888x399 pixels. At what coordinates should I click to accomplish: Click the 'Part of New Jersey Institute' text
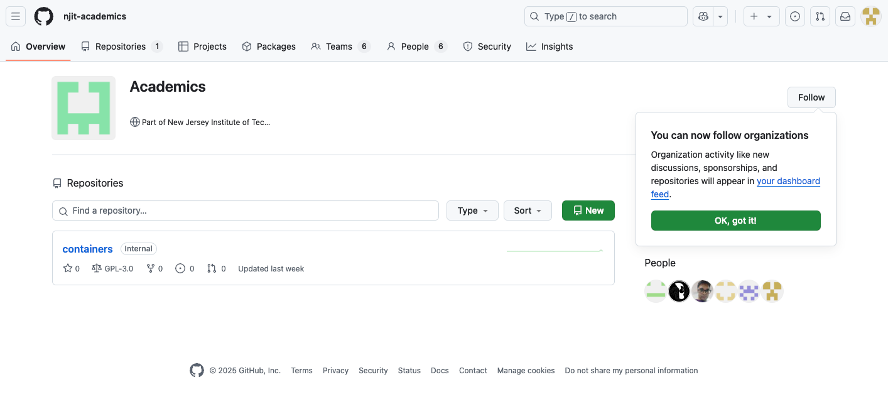pyautogui.click(x=206, y=122)
